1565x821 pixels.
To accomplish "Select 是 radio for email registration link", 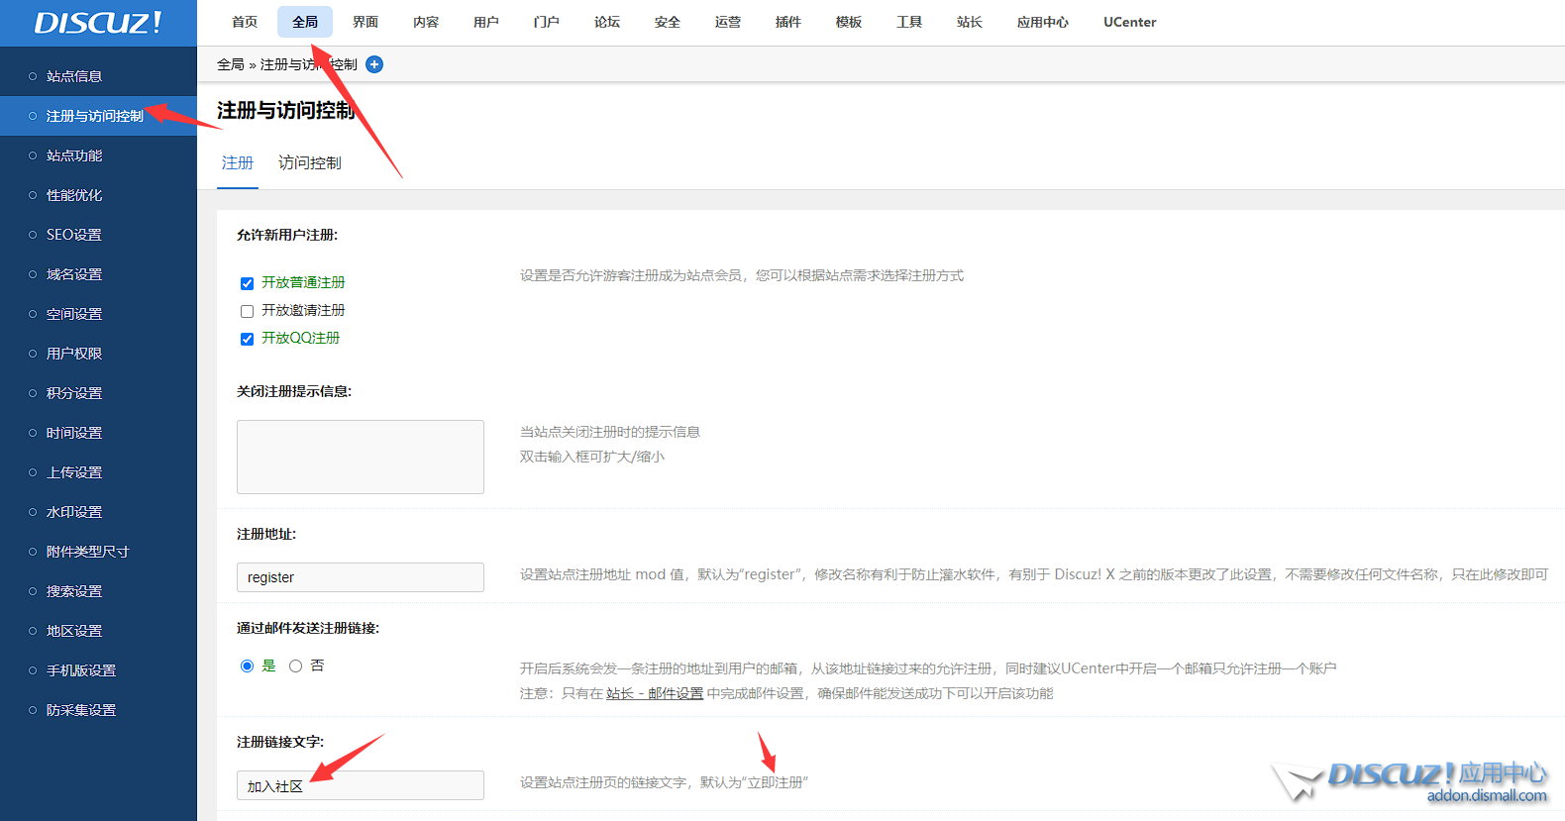I will coord(247,666).
